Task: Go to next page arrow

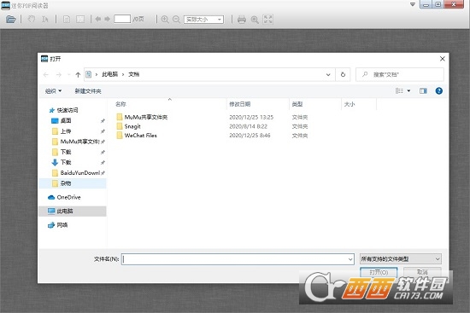Action: pos(108,19)
